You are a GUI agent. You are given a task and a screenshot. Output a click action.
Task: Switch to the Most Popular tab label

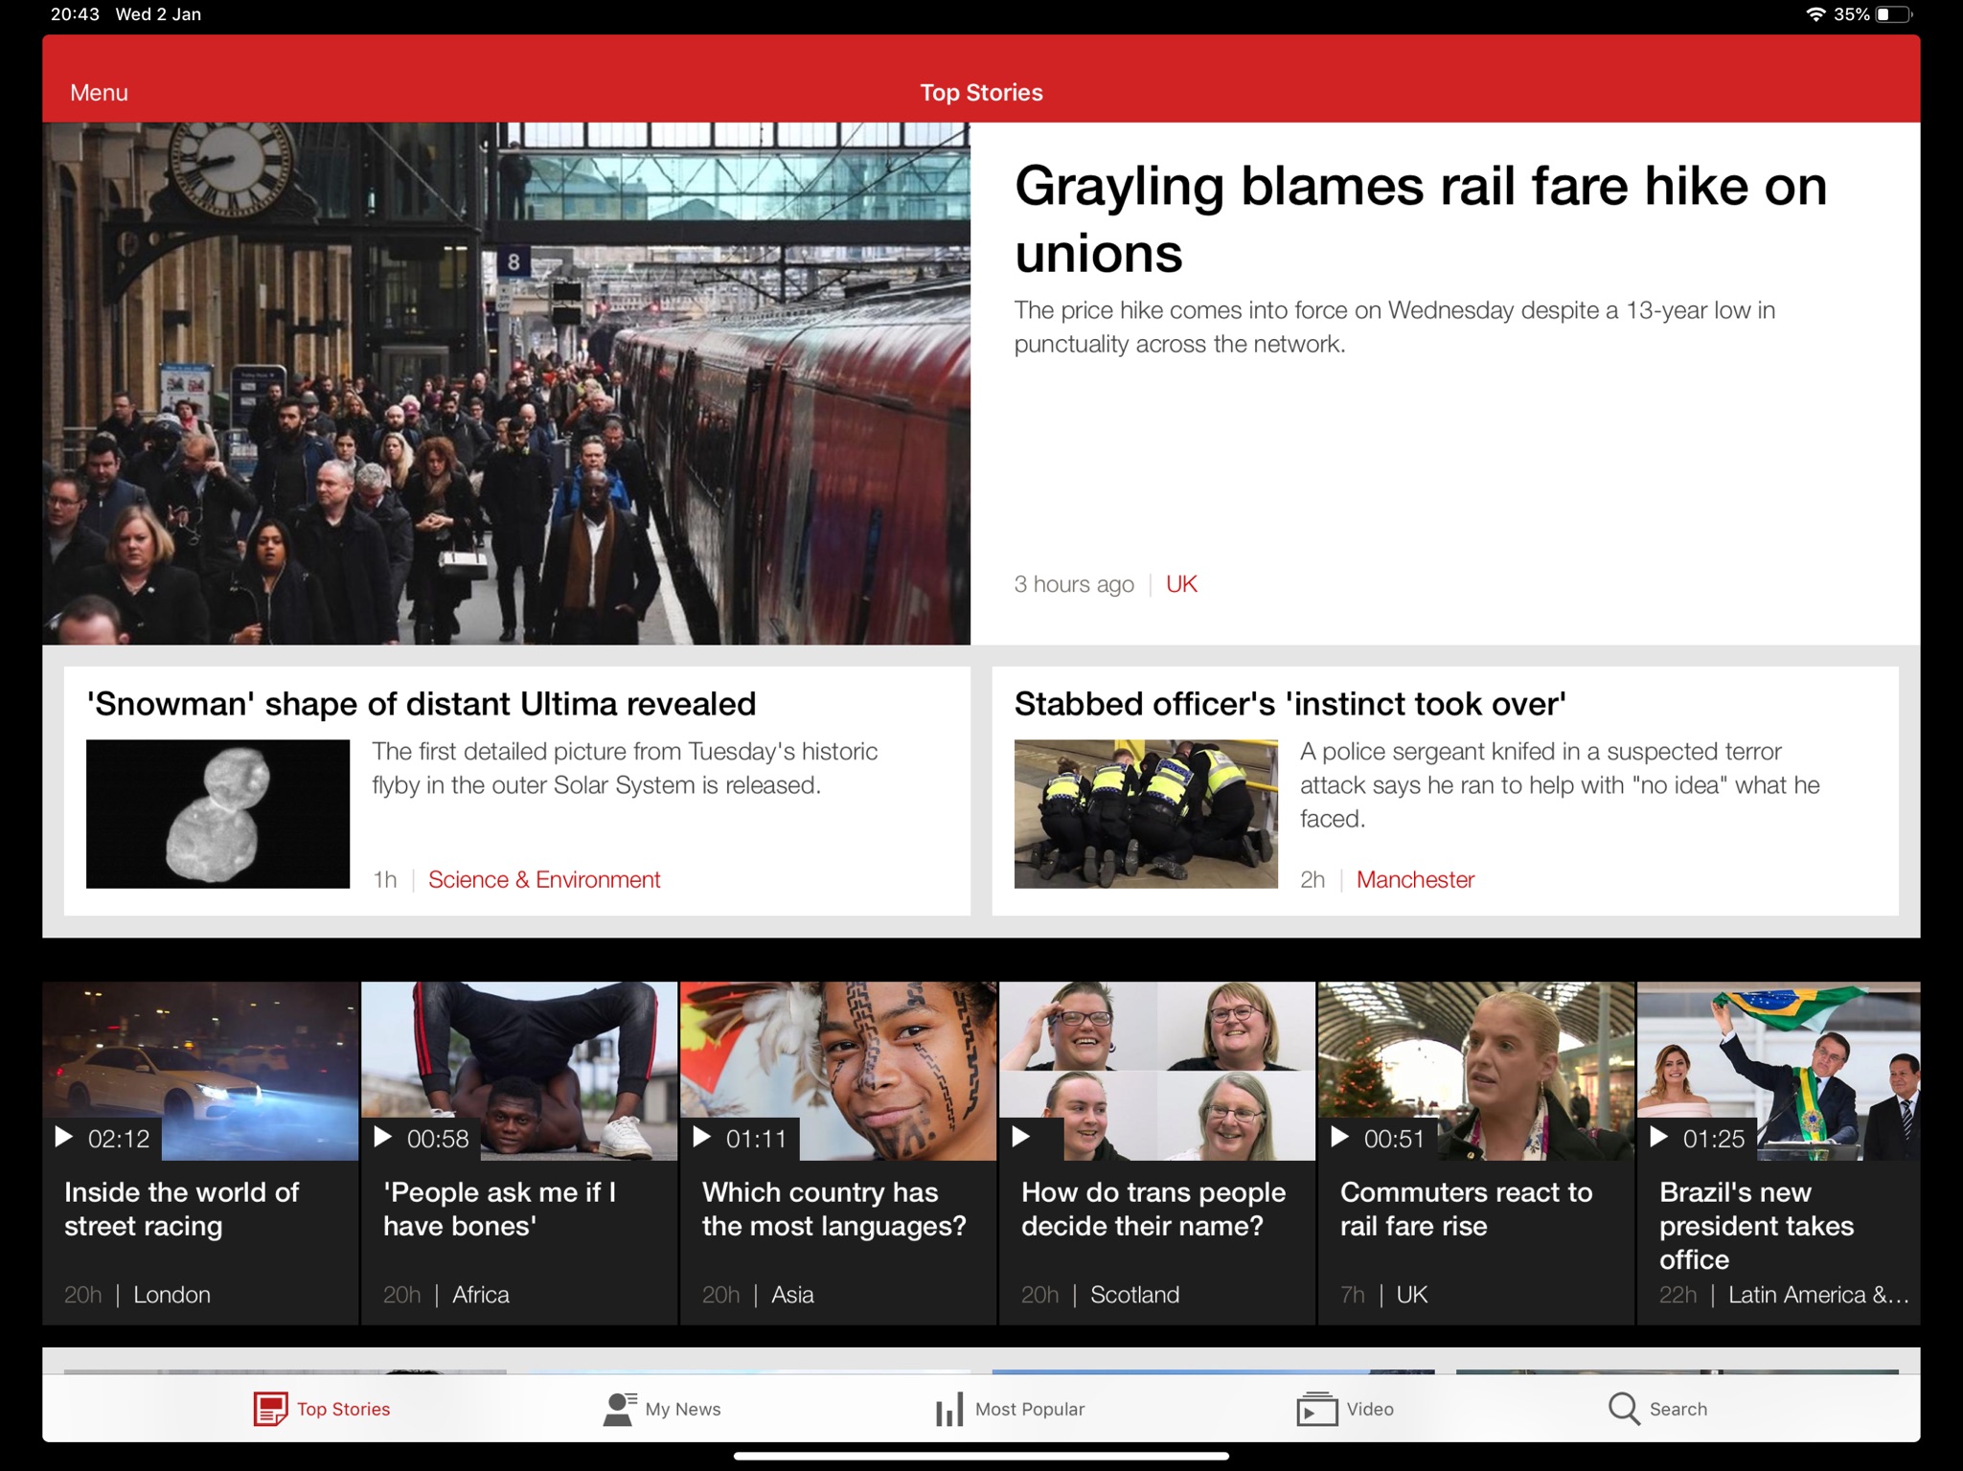(1030, 1409)
